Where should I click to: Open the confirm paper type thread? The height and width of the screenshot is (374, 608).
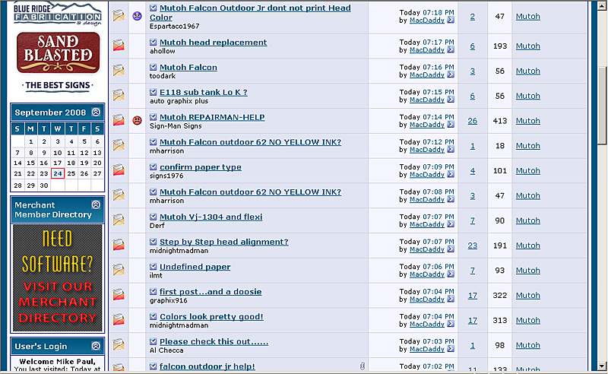200,167
